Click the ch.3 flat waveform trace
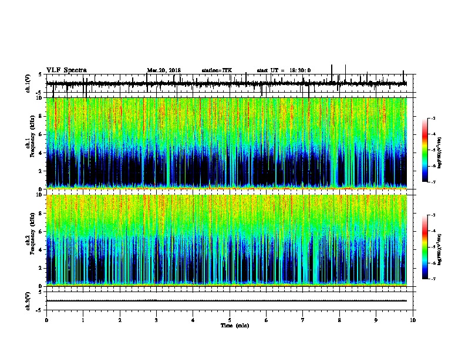Image resolution: width=465 pixels, height=359 pixels. [226, 301]
